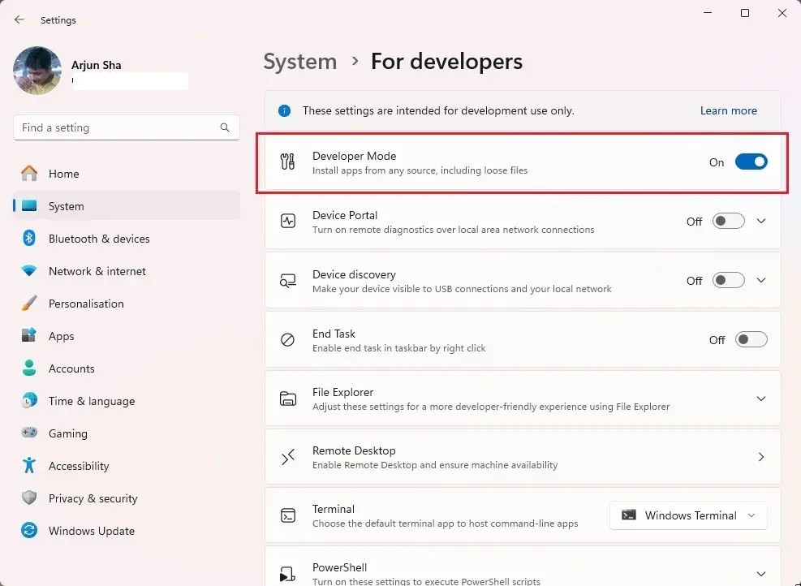The image size is (801, 586).
Task: Click the Bluetooth & devices sidebar icon
Action: [x=29, y=239]
